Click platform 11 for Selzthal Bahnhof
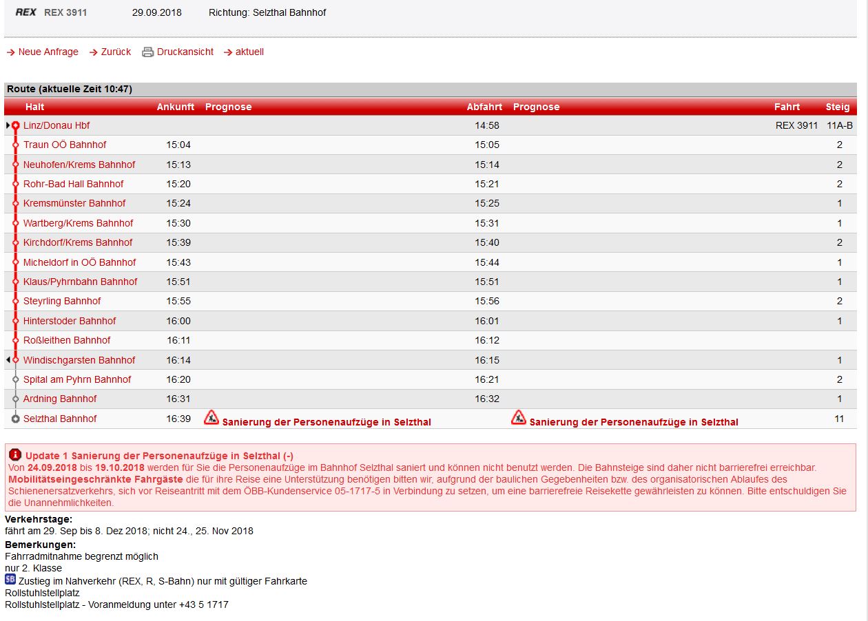Screen dimensions: 868x621 [839, 419]
